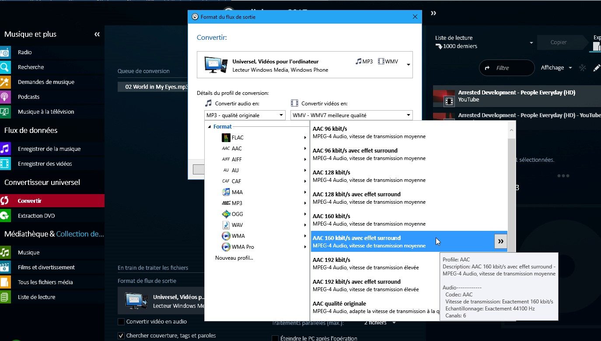The image size is (601, 341).
Task: Enable Convertir vidéo en audio checkbox
Action: tap(121, 322)
